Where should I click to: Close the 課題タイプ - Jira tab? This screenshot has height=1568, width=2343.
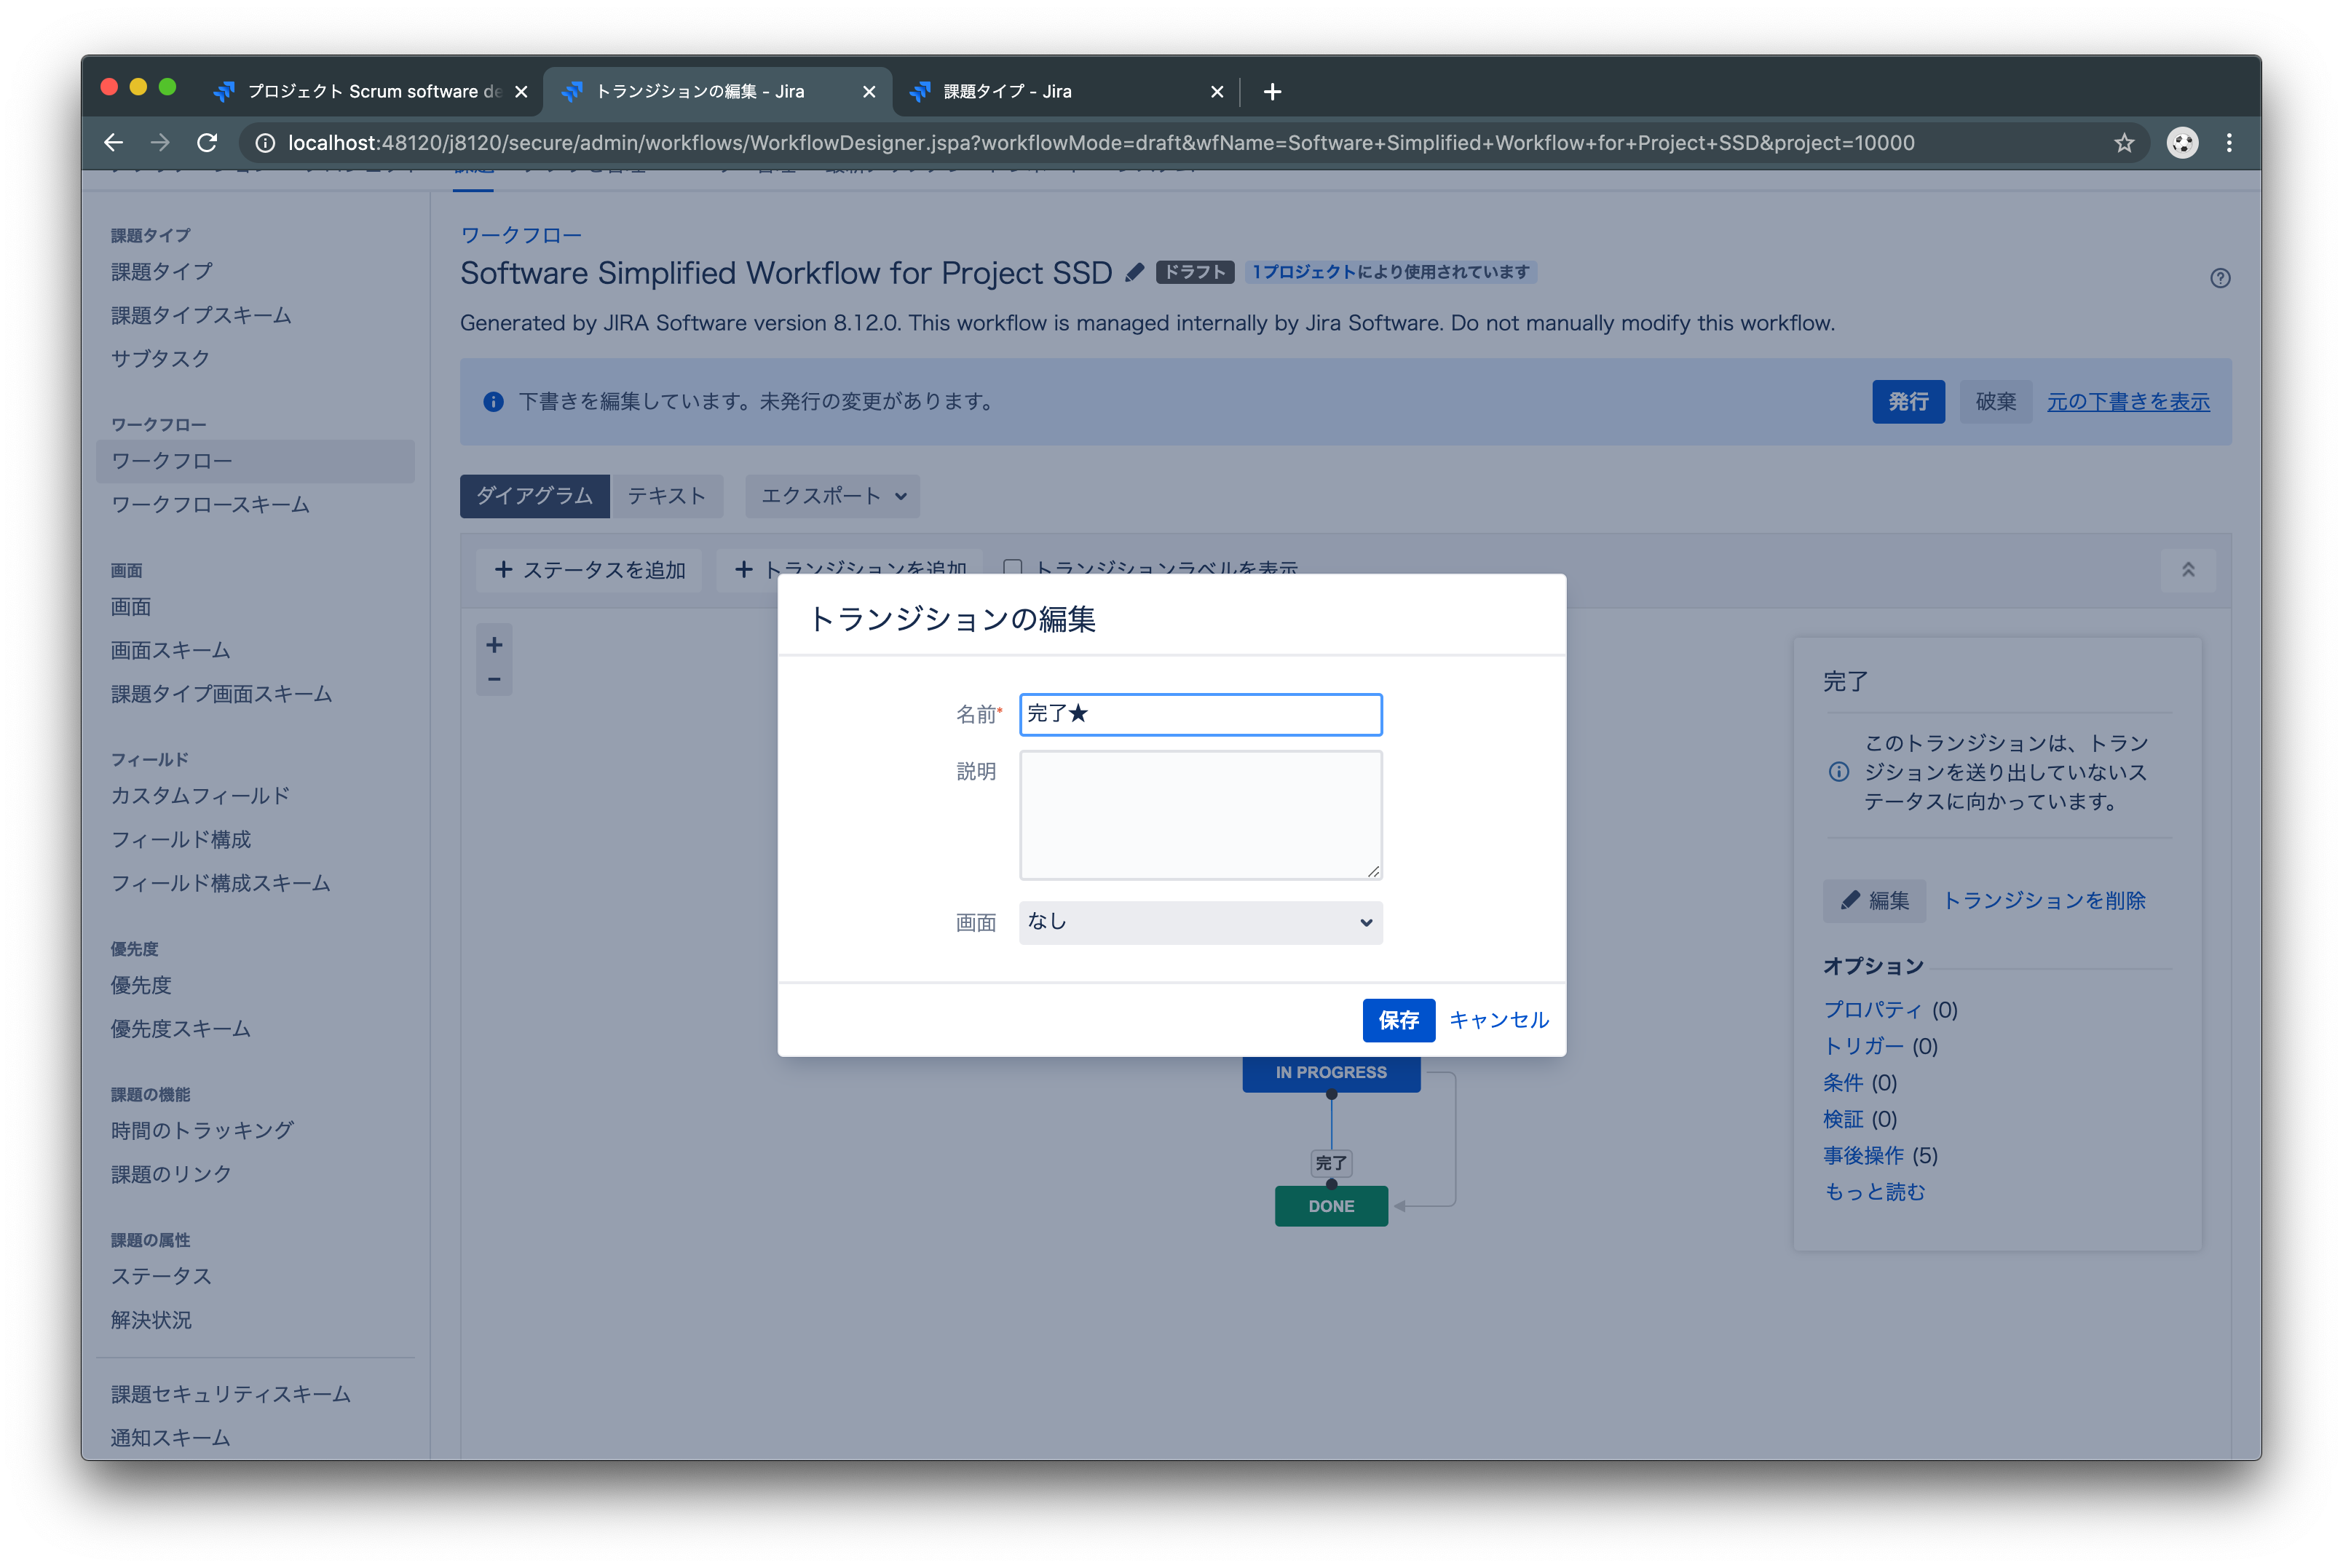tap(1216, 92)
